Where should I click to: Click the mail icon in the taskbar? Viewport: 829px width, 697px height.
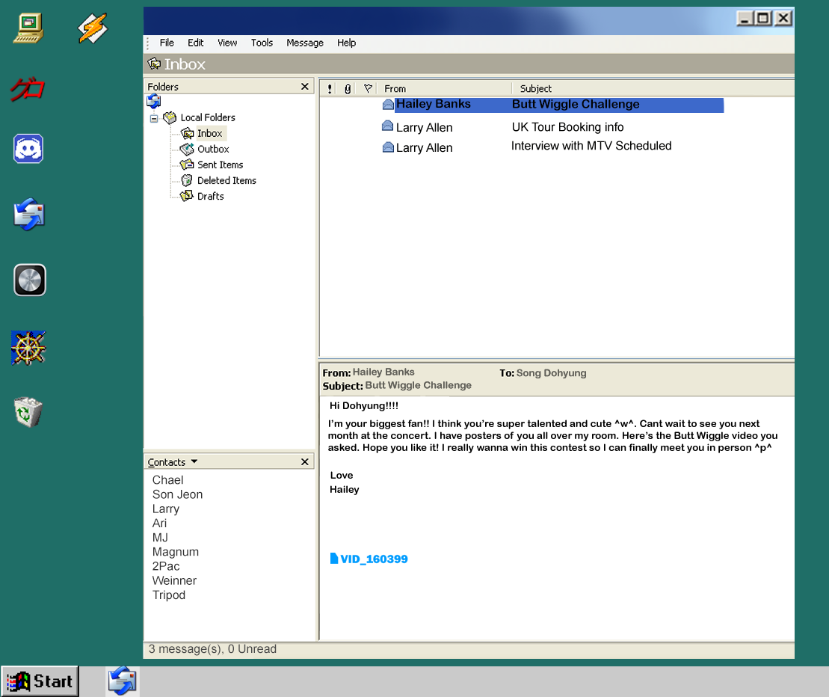tap(122, 681)
